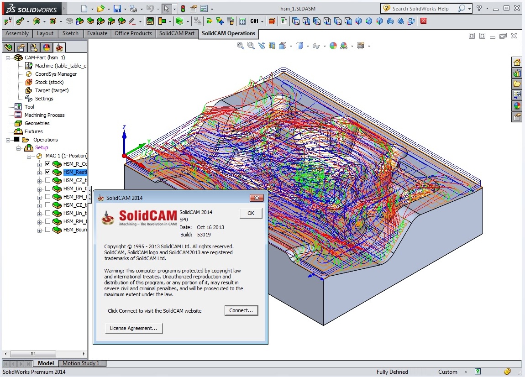525x377 pixels.
Task: Click the red X icon in the SolidCAM toolbar
Action: [424, 21]
